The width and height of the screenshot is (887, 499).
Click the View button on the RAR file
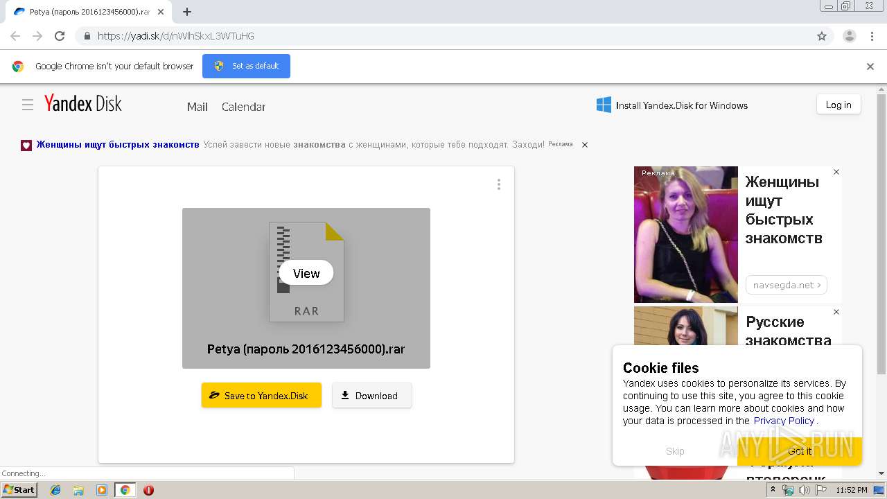coord(306,273)
